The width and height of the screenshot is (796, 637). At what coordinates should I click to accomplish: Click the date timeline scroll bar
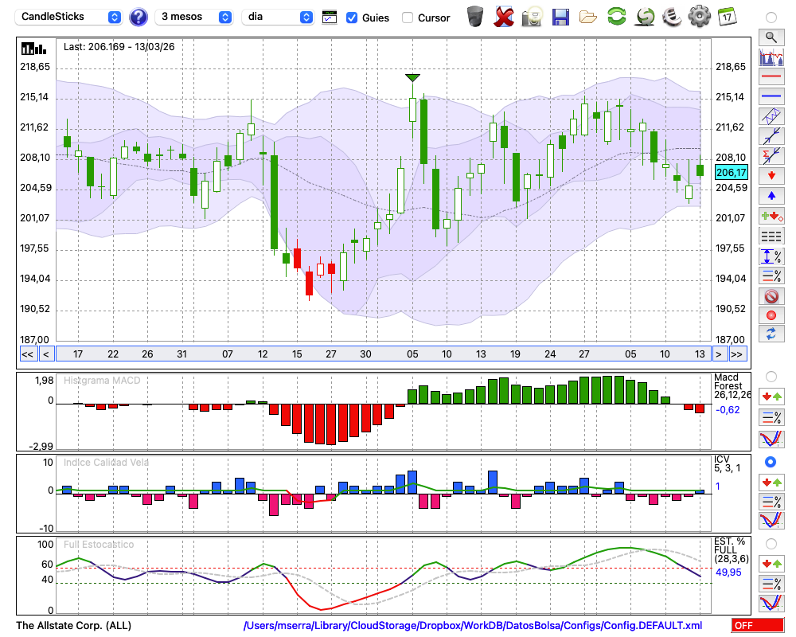384,354
